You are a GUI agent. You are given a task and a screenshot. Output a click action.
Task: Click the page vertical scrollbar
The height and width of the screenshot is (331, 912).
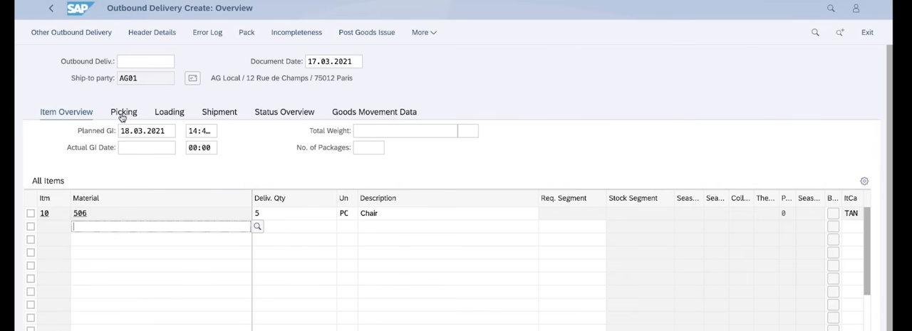point(889,187)
